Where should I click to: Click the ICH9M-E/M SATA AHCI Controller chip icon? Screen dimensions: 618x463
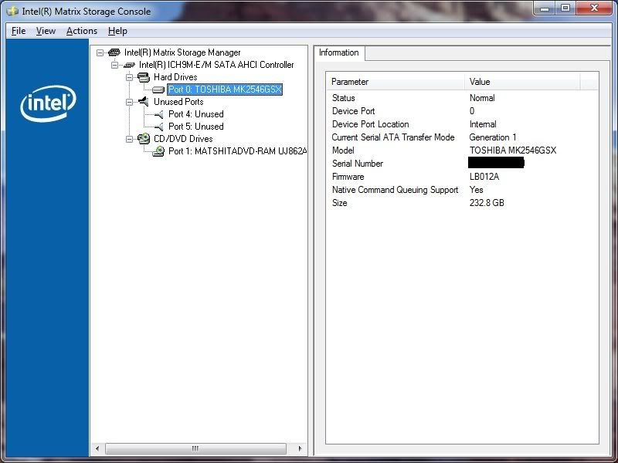click(129, 65)
